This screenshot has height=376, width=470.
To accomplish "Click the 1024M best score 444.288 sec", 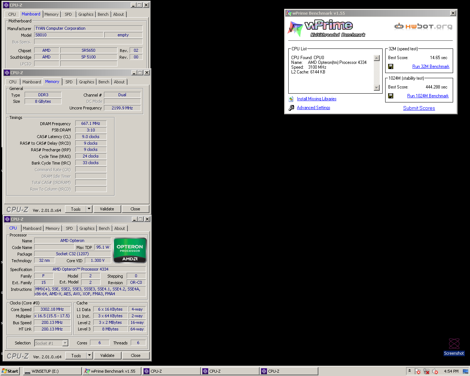I will tap(436, 87).
